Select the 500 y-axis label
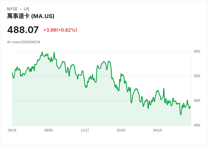The height and width of the screenshot is (145, 208). pos(197,101)
